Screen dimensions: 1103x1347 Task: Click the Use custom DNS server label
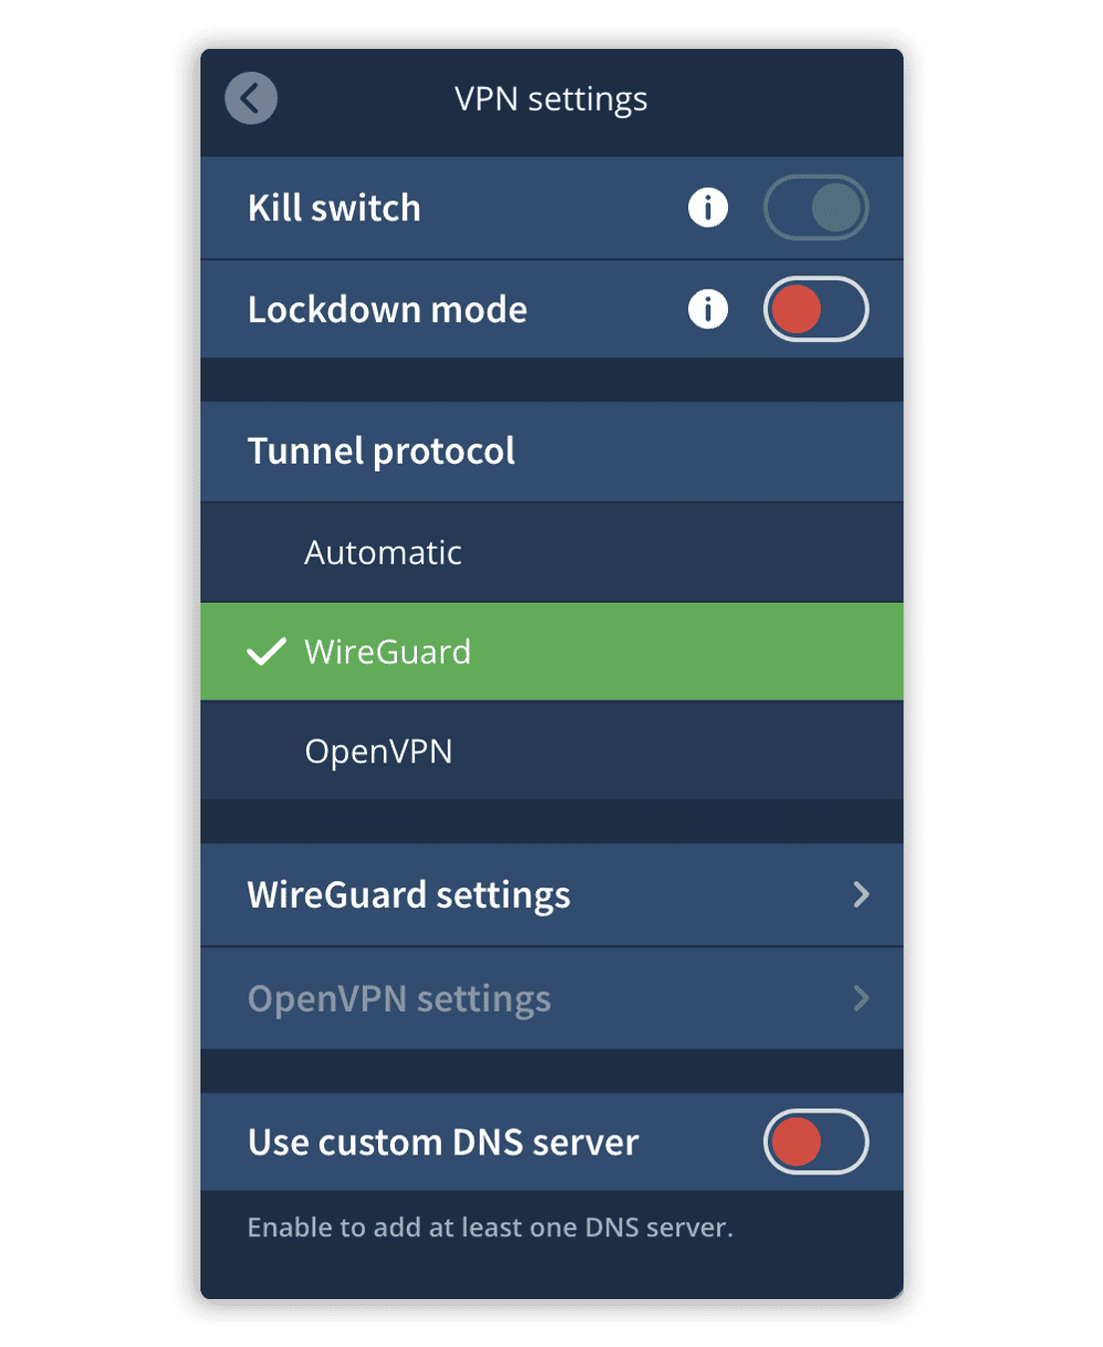(443, 1141)
